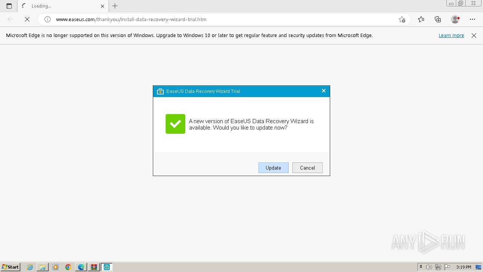
Task: Open the Collections panel
Action: coord(438,19)
